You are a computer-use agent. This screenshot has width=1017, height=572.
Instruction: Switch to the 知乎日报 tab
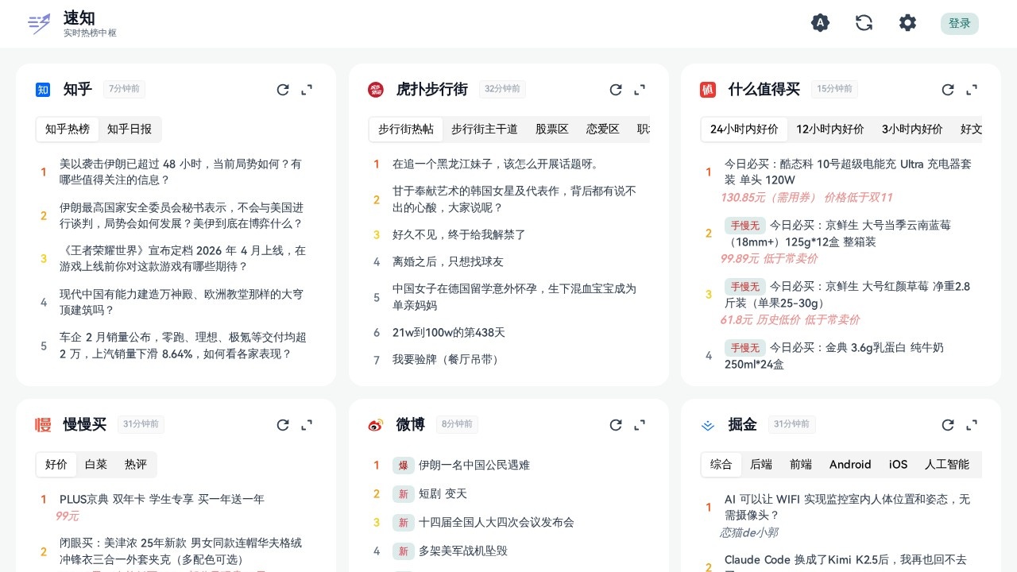[x=130, y=129]
